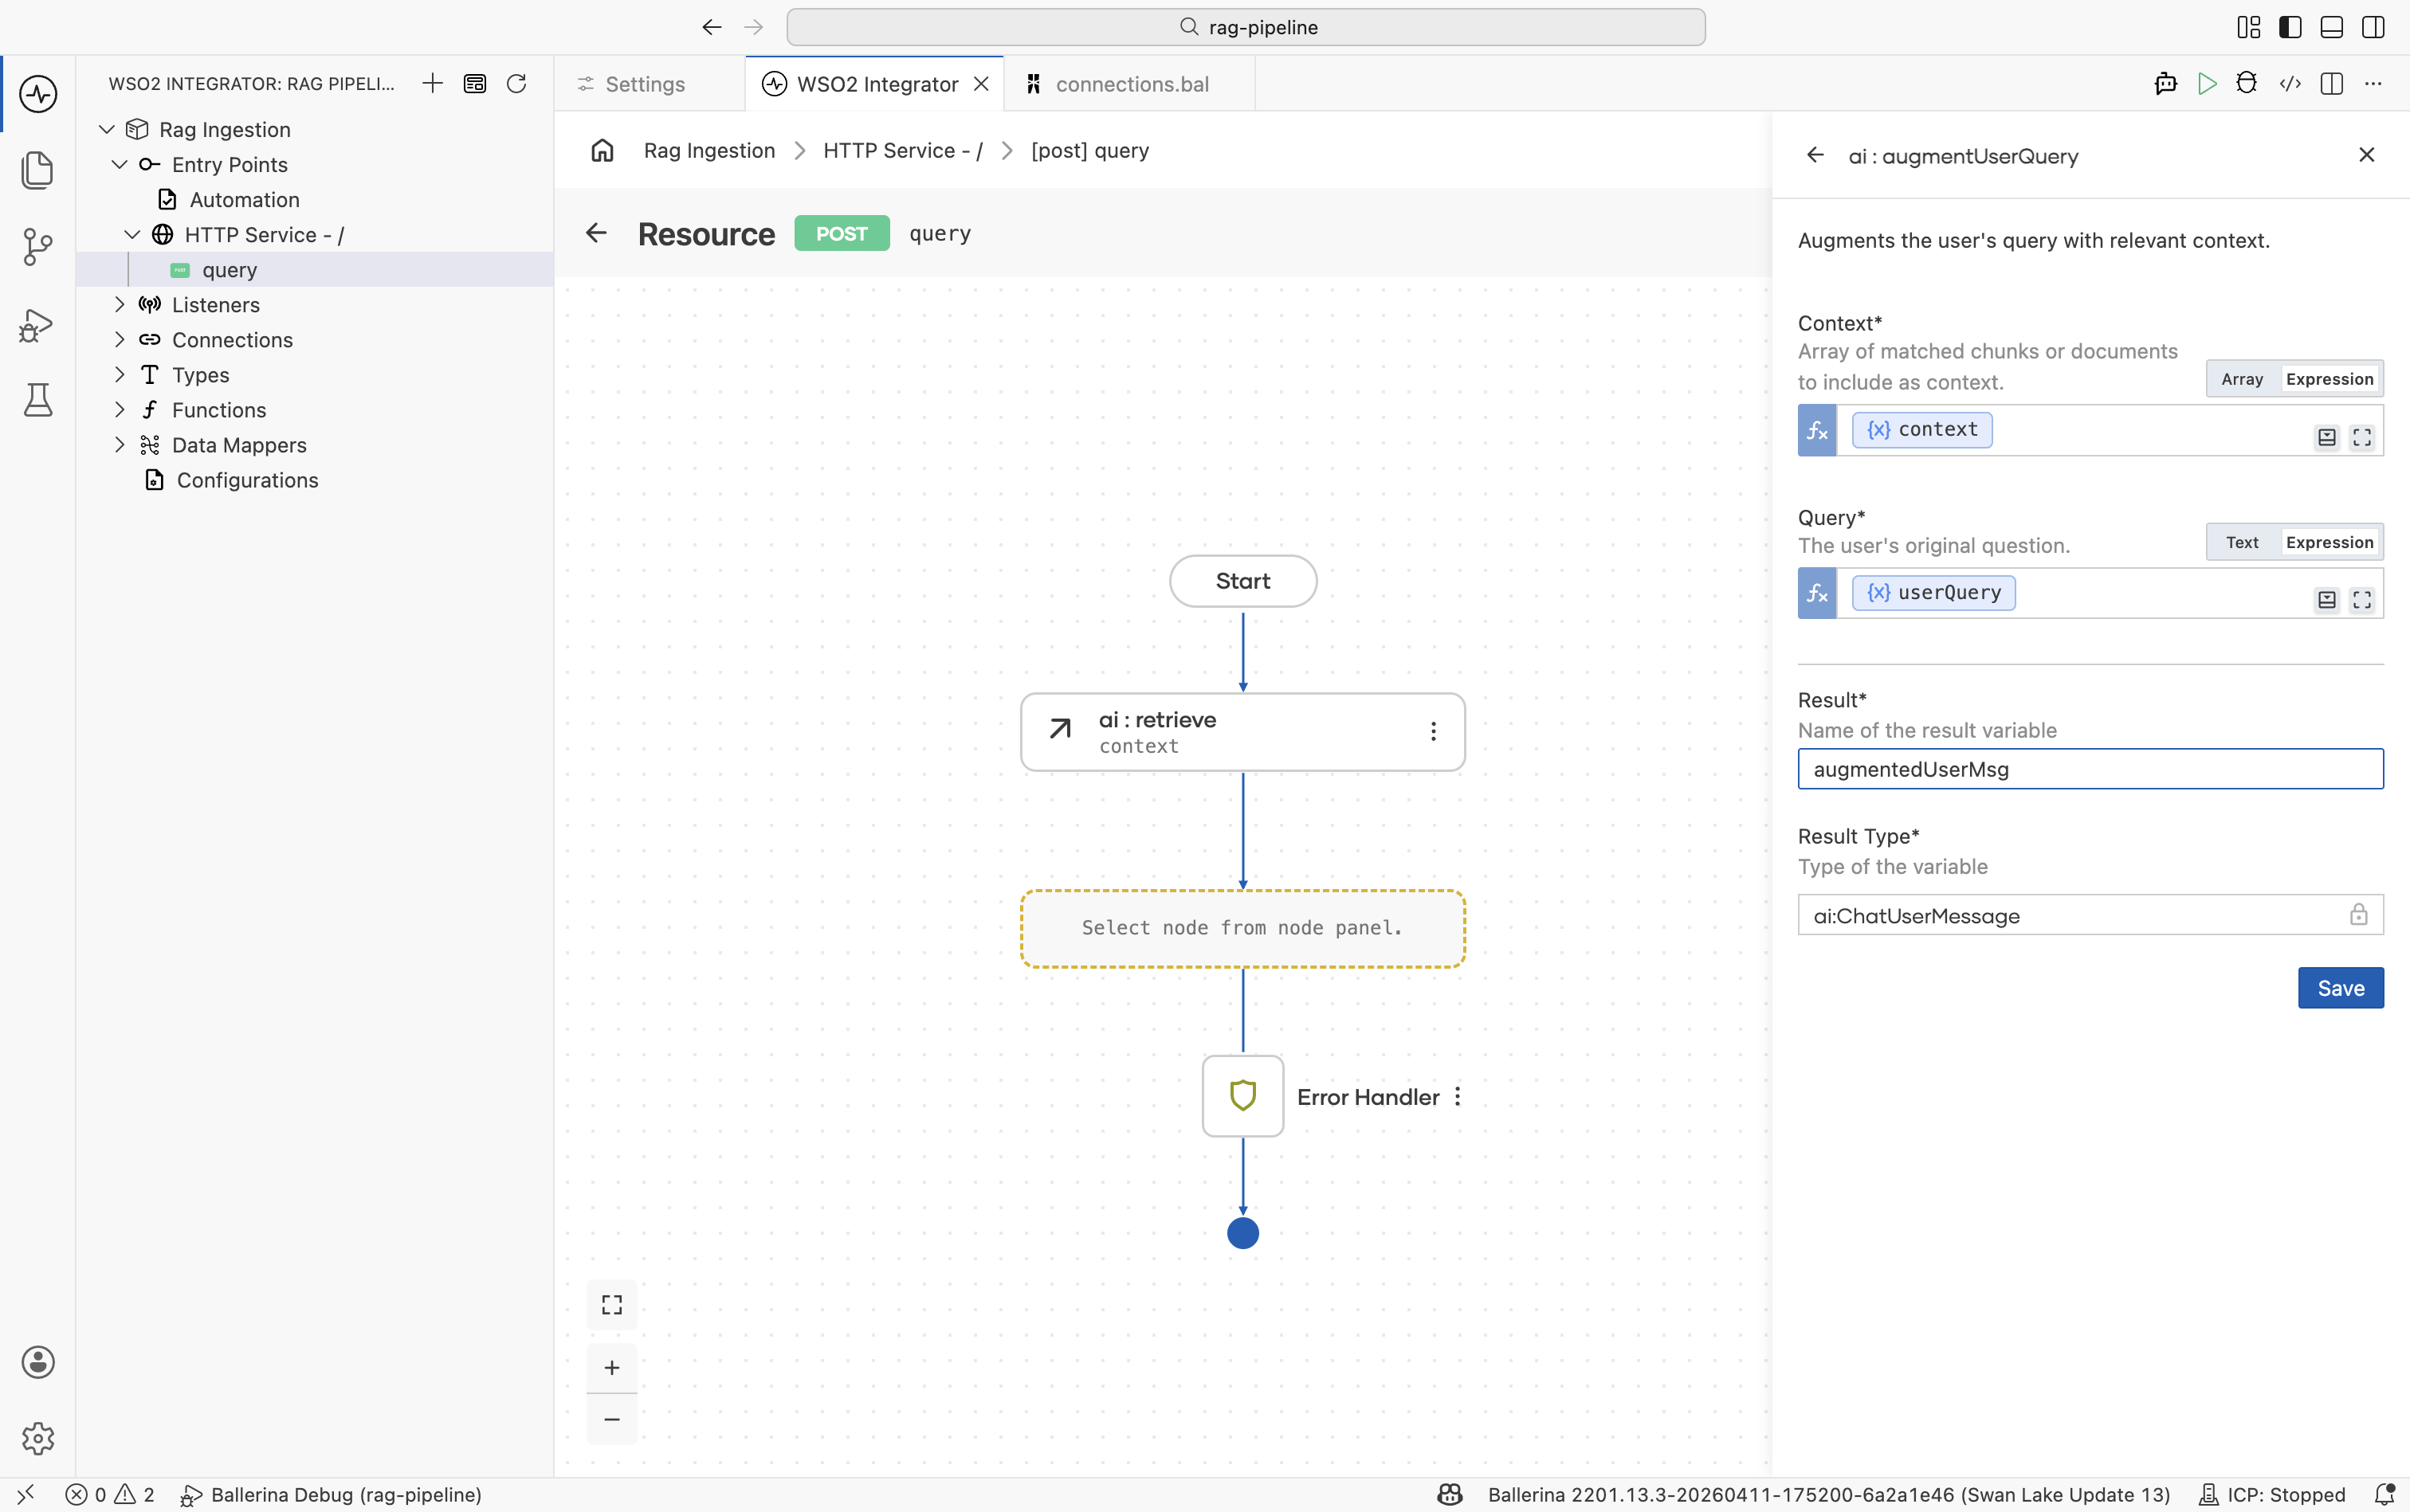Switch Query input to Text mode
Screen dimensions: 2410x1512
[2242, 542]
